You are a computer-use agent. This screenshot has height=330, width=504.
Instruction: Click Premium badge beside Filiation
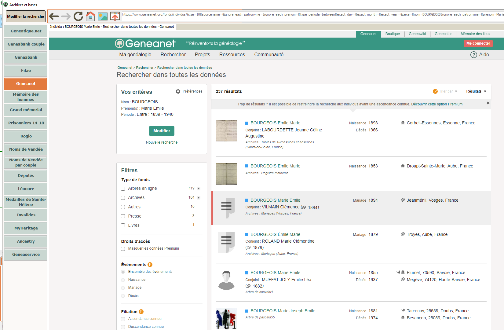click(x=141, y=312)
